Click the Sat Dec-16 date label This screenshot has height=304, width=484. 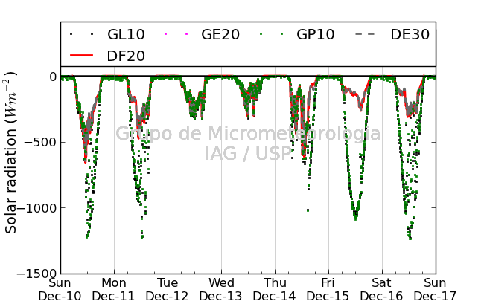[x=382, y=290]
